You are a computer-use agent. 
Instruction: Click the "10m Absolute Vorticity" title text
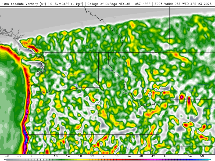click(20, 4)
